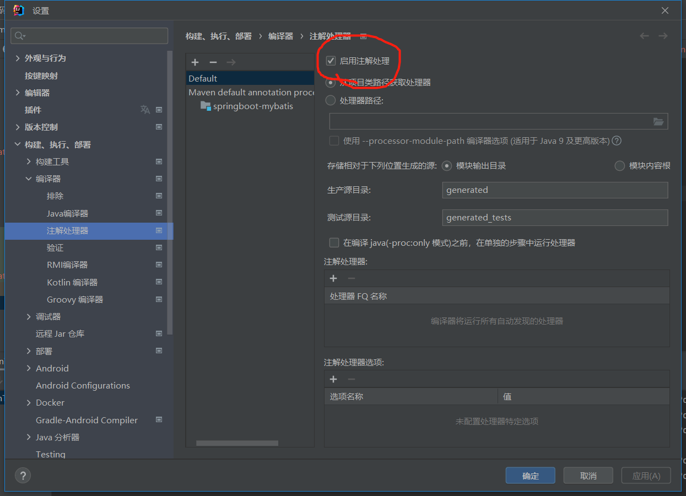Image resolution: width=686 pixels, height=496 pixels.
Task: Click help icon next to --processor-module-path option
Action: point(616,141)
